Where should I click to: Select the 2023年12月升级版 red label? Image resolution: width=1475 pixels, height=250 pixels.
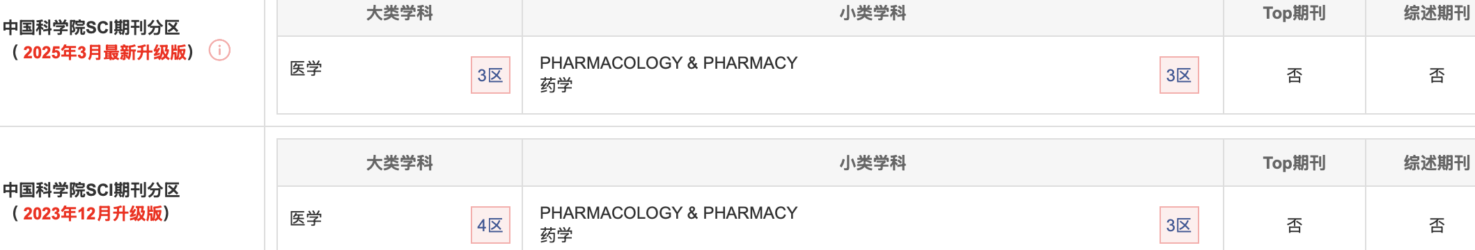[x=93, y=213]
